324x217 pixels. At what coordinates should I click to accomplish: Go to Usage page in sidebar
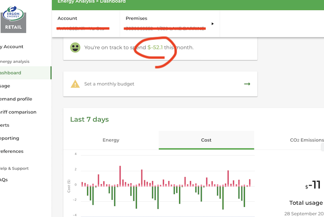[6, 86]
